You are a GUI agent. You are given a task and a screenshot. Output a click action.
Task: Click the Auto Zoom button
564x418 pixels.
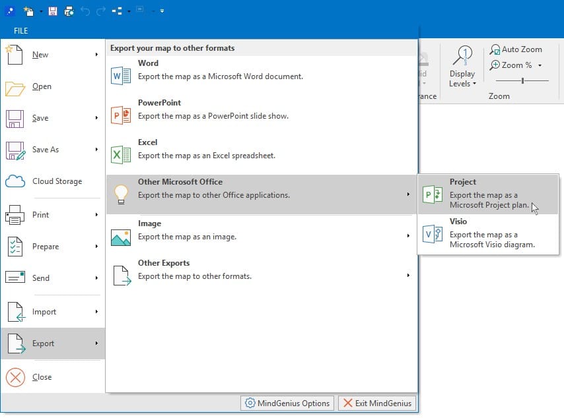(x=516, y=49)
